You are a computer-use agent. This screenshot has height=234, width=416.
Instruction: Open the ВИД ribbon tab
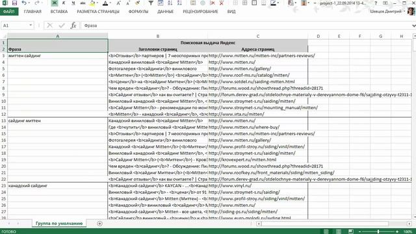click(231, 12)
